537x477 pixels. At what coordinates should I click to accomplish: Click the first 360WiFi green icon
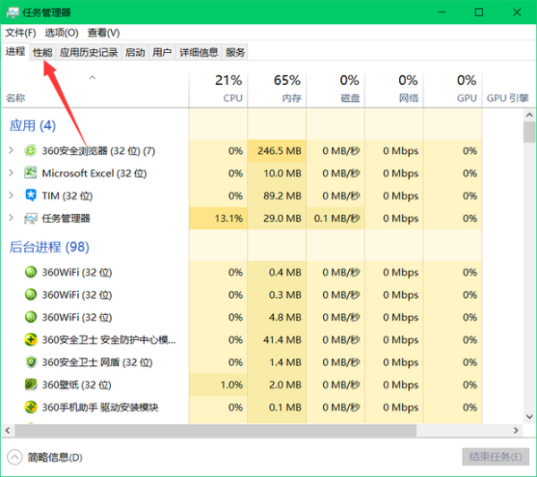pos(30,272)
